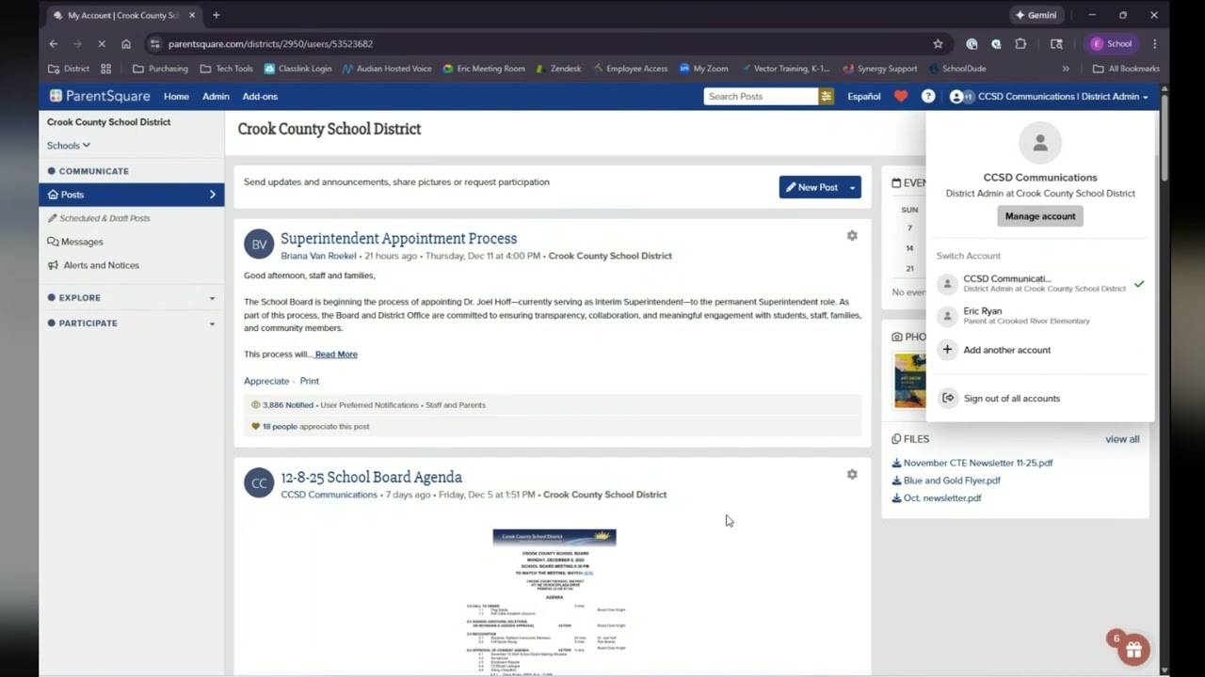1205x677 pixels.
Task: Open the All Bookmarks folder
Action: 1126,69
